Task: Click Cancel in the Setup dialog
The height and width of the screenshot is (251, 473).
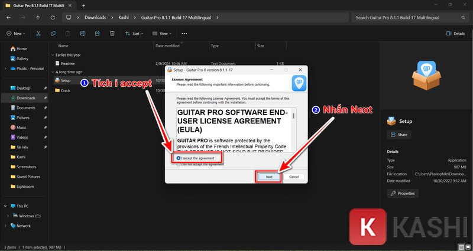Action: (294, 177)
